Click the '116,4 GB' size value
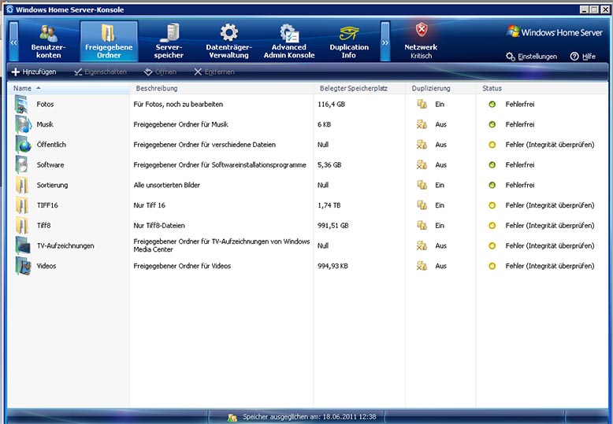Screen dimensions: 613x424 331,105
